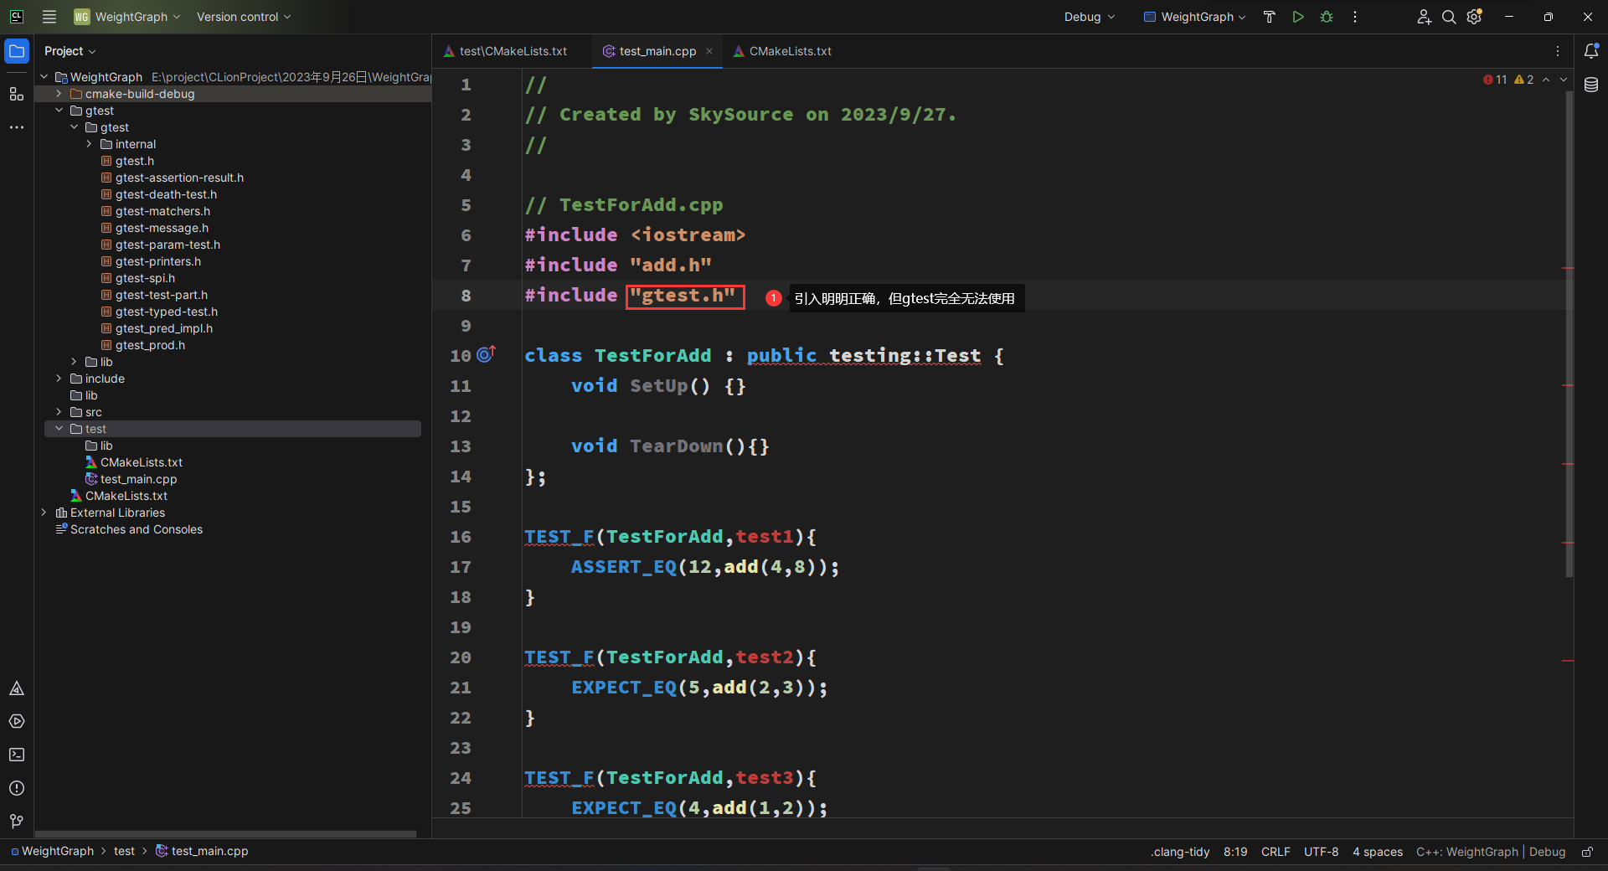Change the CRLF line separator setting
Screen dimensions: 1608x871
[x=1276, y=852]
